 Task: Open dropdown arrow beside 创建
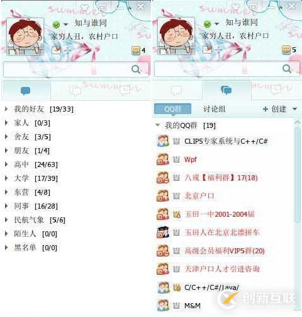pyautogui.click(x=294, y=109)
